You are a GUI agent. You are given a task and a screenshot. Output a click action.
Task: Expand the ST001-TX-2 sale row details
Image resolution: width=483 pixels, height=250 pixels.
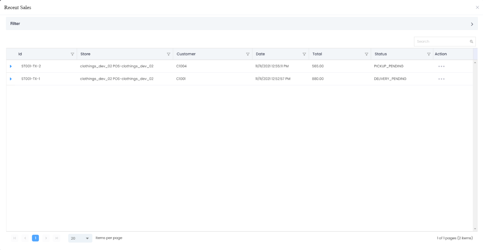click(11, 66)
